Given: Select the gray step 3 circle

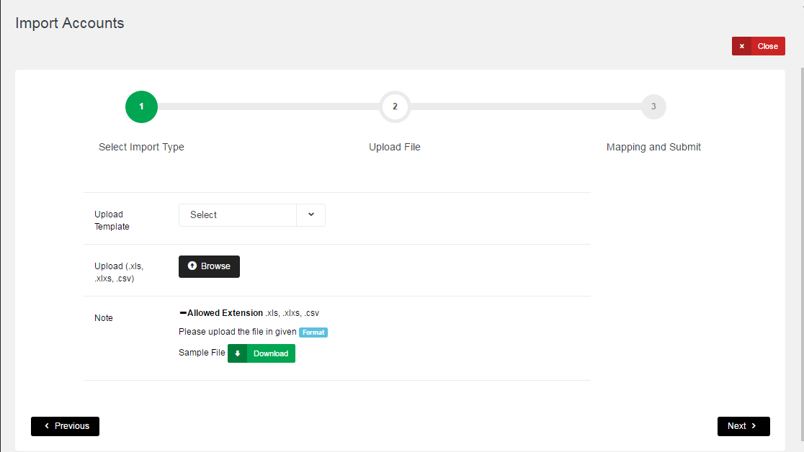Looking at the screenshot, I should (x=653, y=107).
